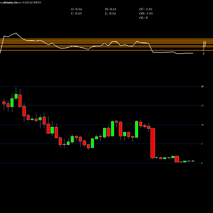Click the 5 price axis label
The image size is (213, 213).
tap(202, 144)
